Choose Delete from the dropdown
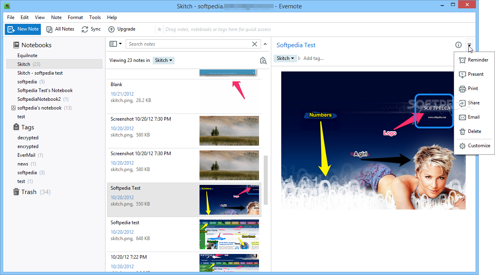The height and width of the screenshot is (275, 495). tap(474, 131)
